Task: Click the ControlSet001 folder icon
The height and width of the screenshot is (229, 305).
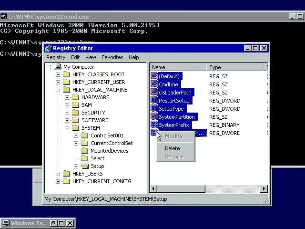Action: click(x=85, y=135)
